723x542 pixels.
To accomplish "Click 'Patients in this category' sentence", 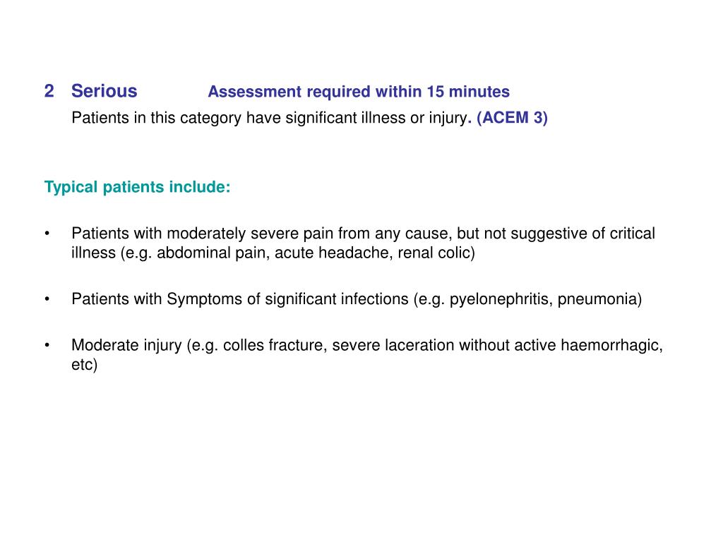I will click(270, 118).
